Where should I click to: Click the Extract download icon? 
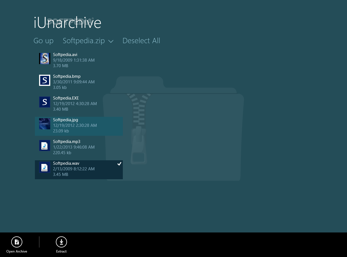click(x=61, y=242)
